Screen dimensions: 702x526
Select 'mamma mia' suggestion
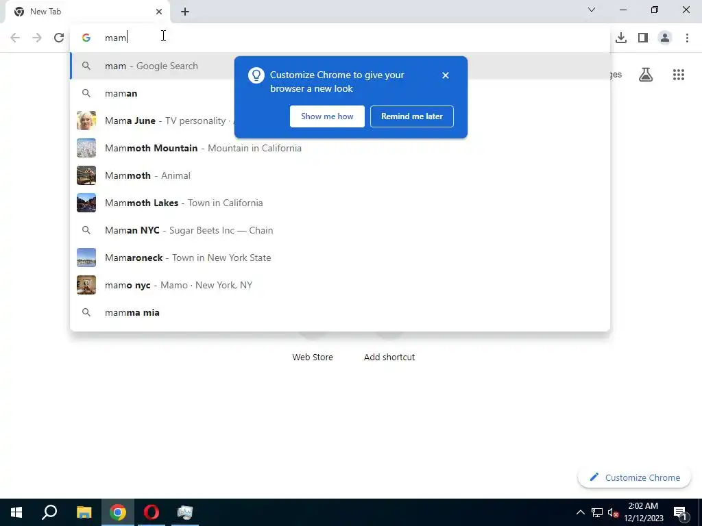pyautogui.click(x=340, y=312)
